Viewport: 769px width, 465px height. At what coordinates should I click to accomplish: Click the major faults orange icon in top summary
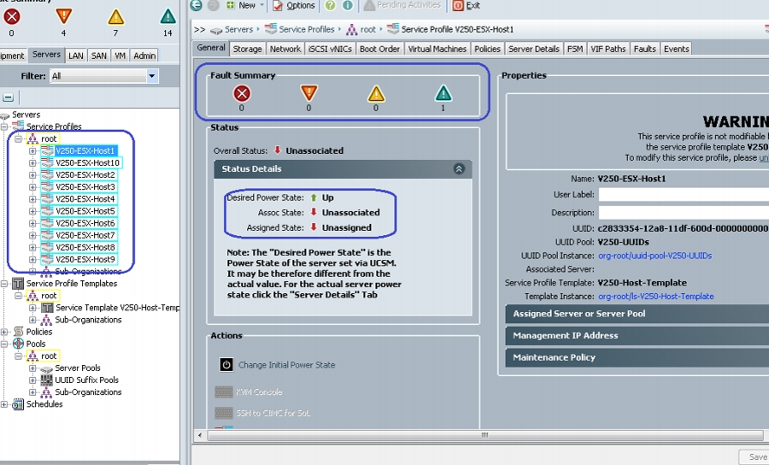click(x=63, y=17)
